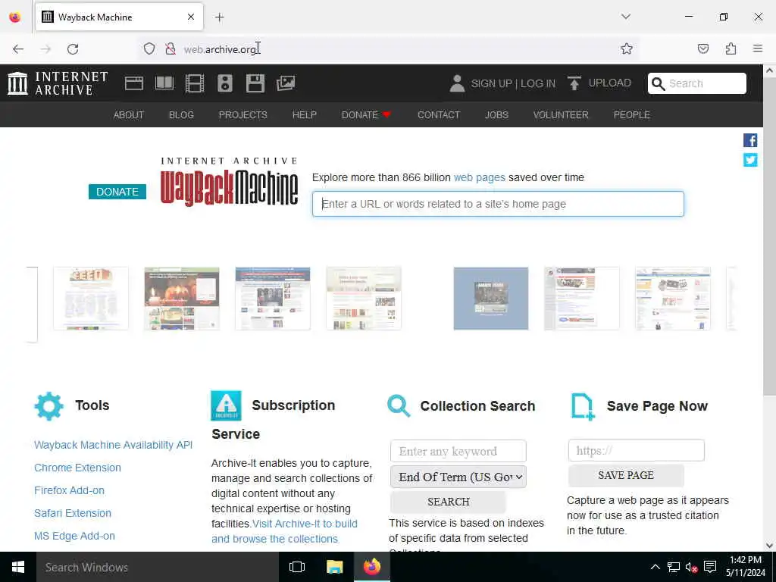Focus the Save Page https:// field
This screenshot has width=776, height=582.
point(637,450)
